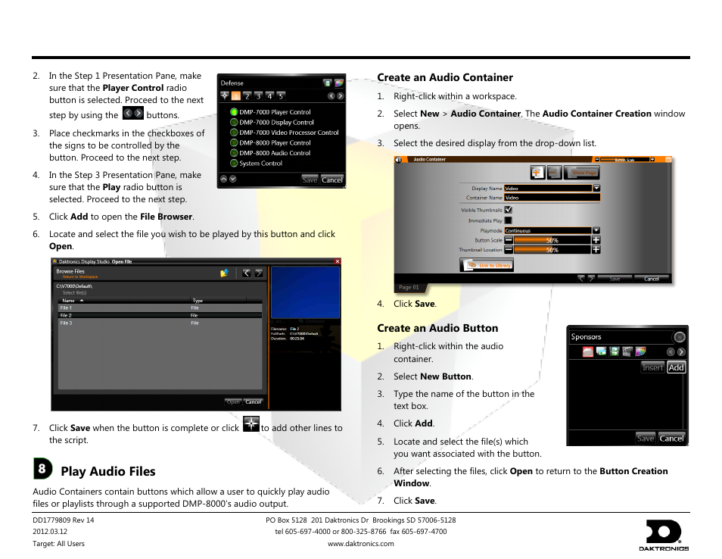
Task: Move line down in Defense panel
Action: (x=233, y=179)
